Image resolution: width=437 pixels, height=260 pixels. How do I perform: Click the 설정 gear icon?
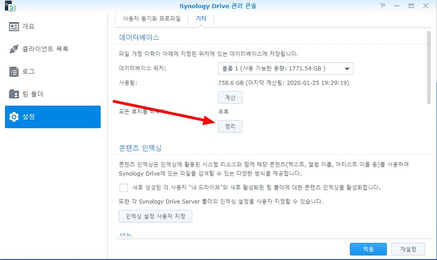click(14, 117)
